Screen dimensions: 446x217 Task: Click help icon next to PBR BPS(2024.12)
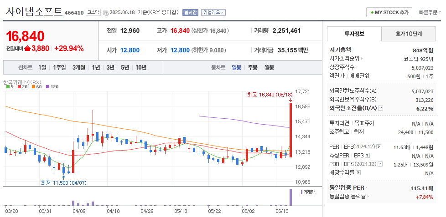pos(380,164)
